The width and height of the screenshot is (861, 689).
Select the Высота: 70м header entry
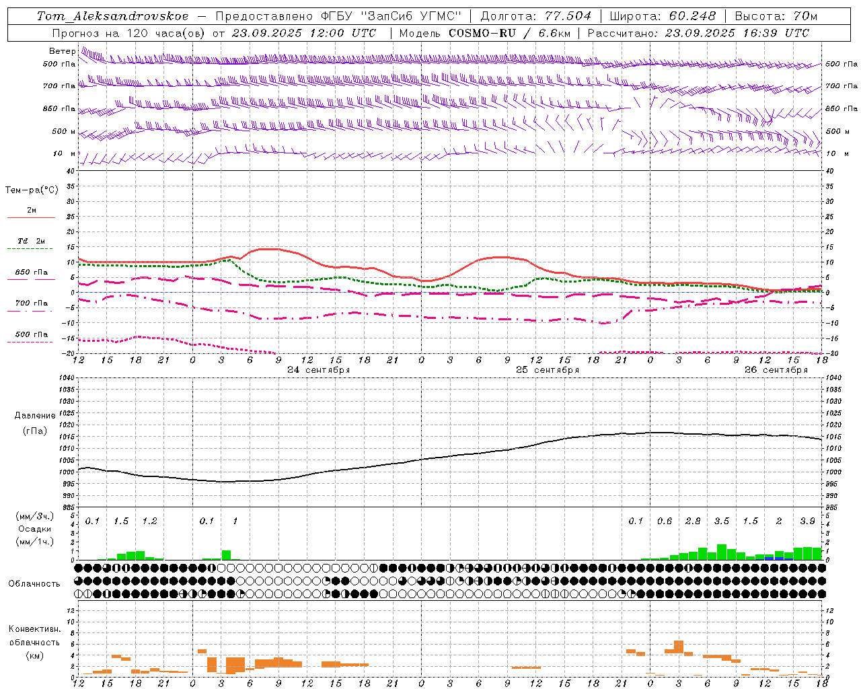click(x=776, y=16)
